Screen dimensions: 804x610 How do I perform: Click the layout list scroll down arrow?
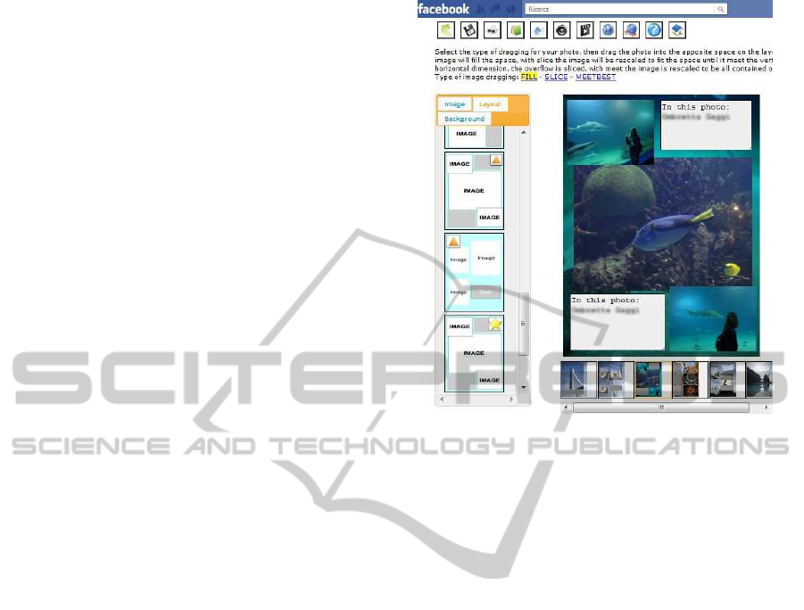[x=523, y=388]
